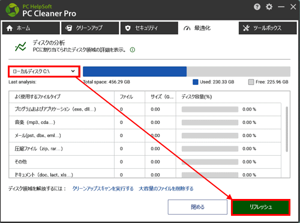Image resolution: width=300 pixels, height=223 pixels.
Task: Click the PC Cleaner Pro leaf logo
Action: click(x=13, y=10)
